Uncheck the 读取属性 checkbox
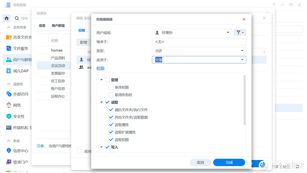 coord(111,125)
